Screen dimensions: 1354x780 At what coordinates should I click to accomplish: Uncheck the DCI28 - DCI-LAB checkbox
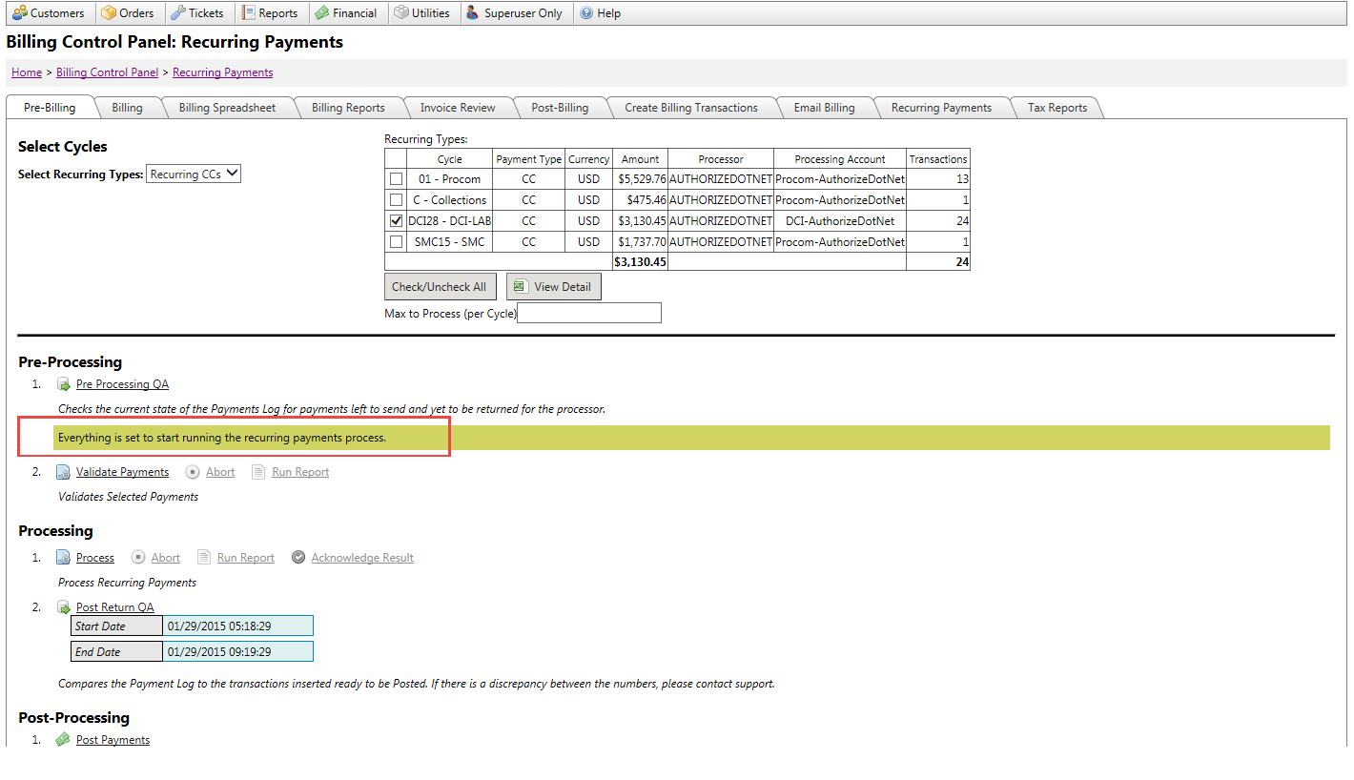point(396,221)
